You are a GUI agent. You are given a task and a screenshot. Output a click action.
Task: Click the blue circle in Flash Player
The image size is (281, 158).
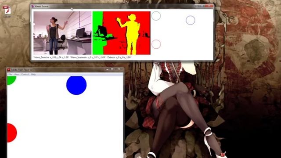(x=76, y=85)
